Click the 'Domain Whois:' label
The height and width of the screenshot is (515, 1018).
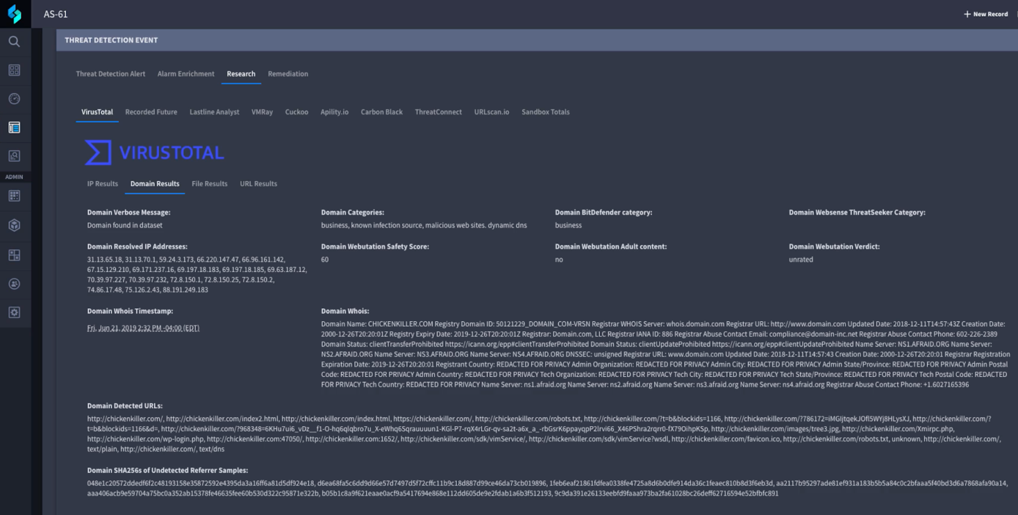(x=345, y=311)
